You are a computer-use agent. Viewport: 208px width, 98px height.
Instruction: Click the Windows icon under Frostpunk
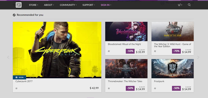[x=155, y=88]
